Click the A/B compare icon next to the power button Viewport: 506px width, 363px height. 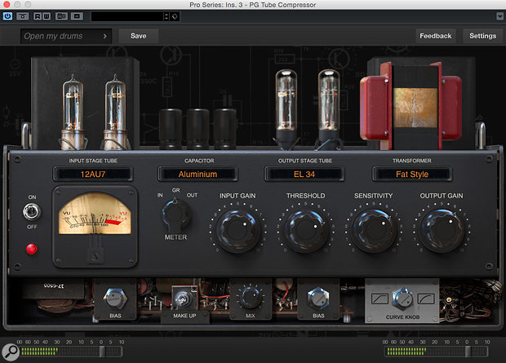(x=22, y=16)
